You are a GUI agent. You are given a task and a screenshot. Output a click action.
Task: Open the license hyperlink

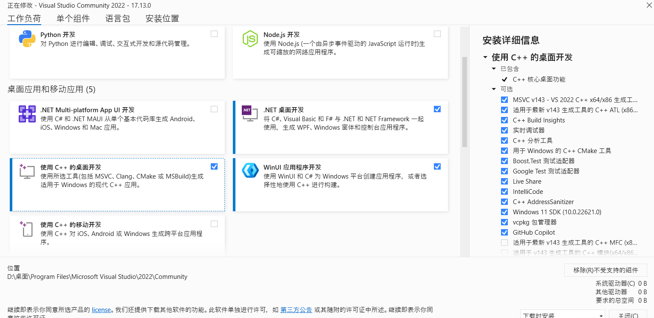101,310
